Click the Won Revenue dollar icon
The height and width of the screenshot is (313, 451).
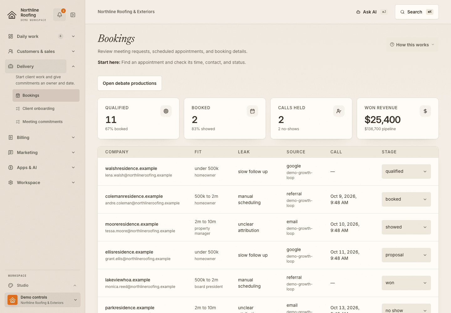coord(425,111)
